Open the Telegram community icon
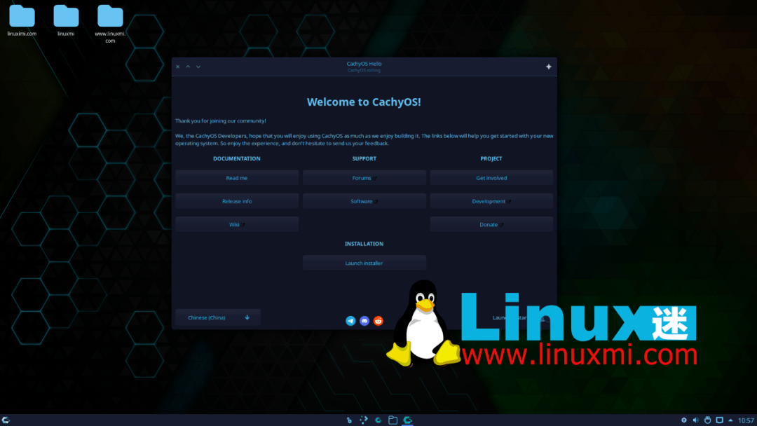Image resolution: width=757 pixels, height=426 pixels. click(x=350, y=321)
